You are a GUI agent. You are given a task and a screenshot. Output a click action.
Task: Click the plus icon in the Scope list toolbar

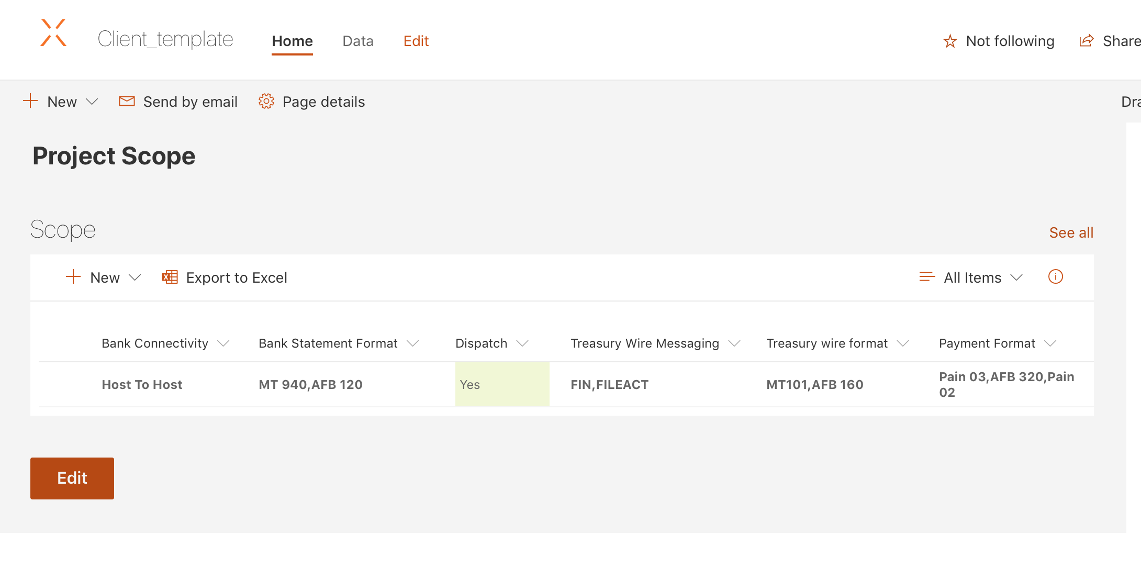coord(73,276)
